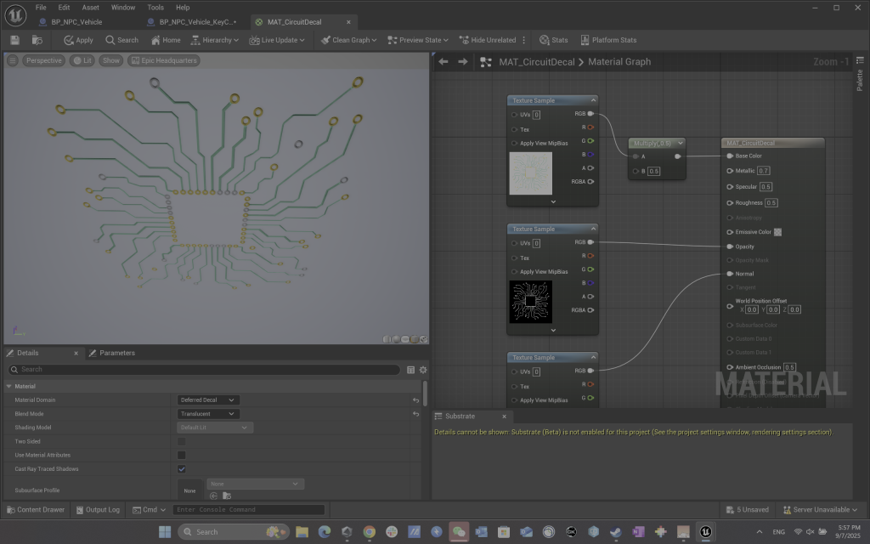Open the details panel settings gear
The height and width of the screenshot is (544, 870).
point(423,370)
